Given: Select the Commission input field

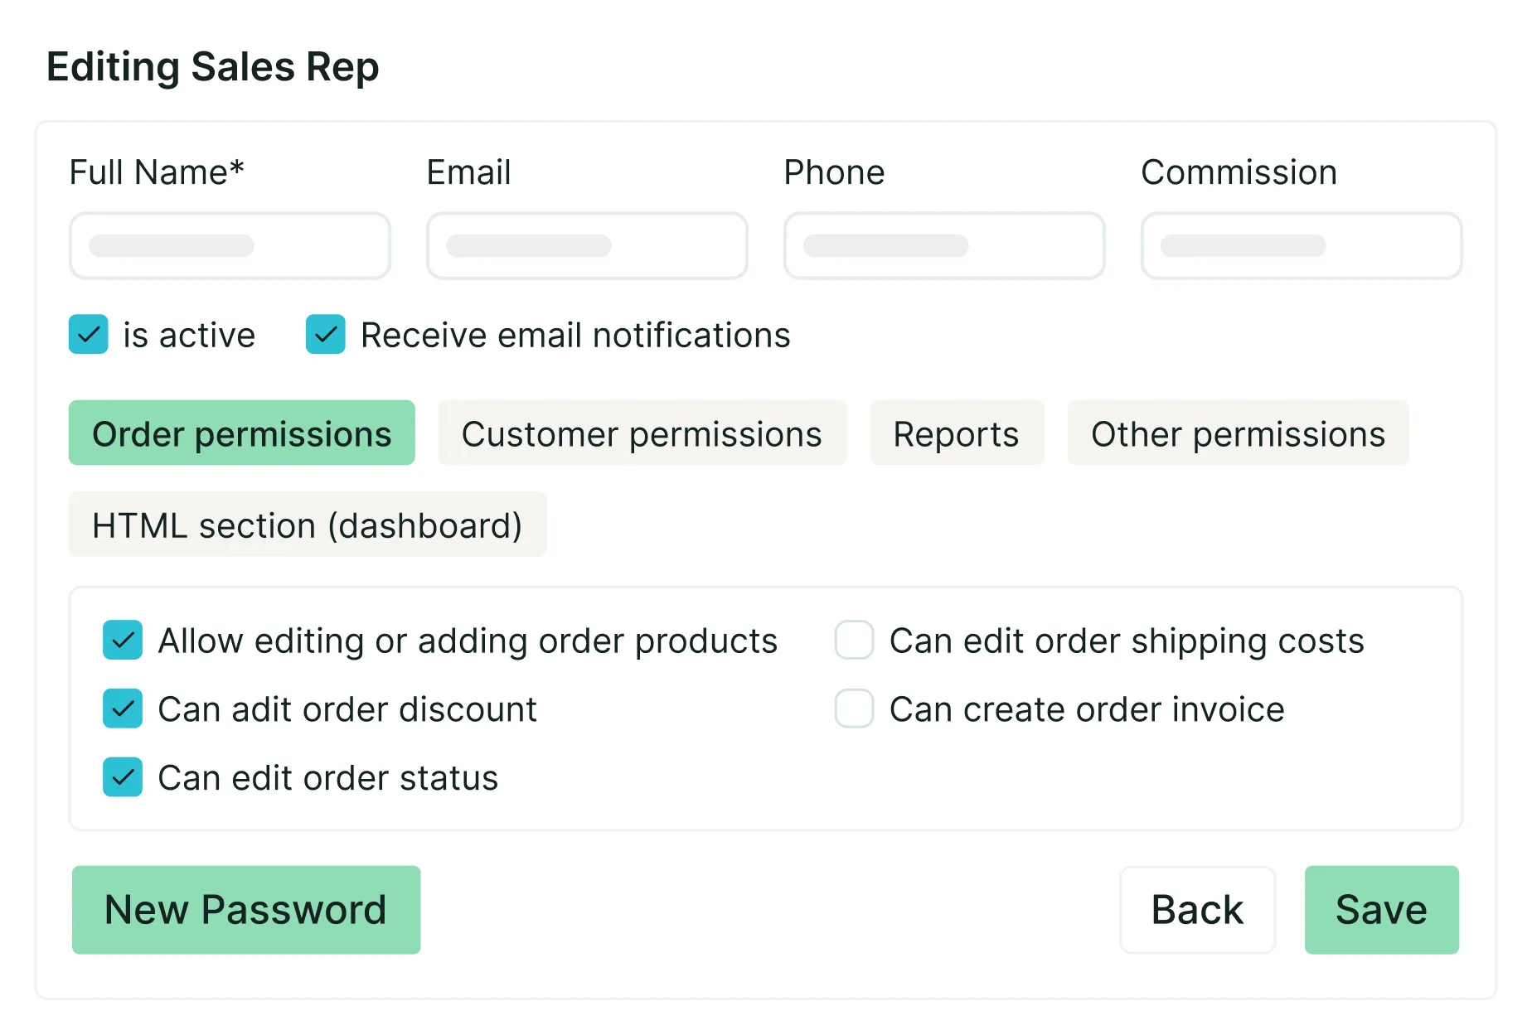Looking at the screenshot, I should tap(1301, 246).
